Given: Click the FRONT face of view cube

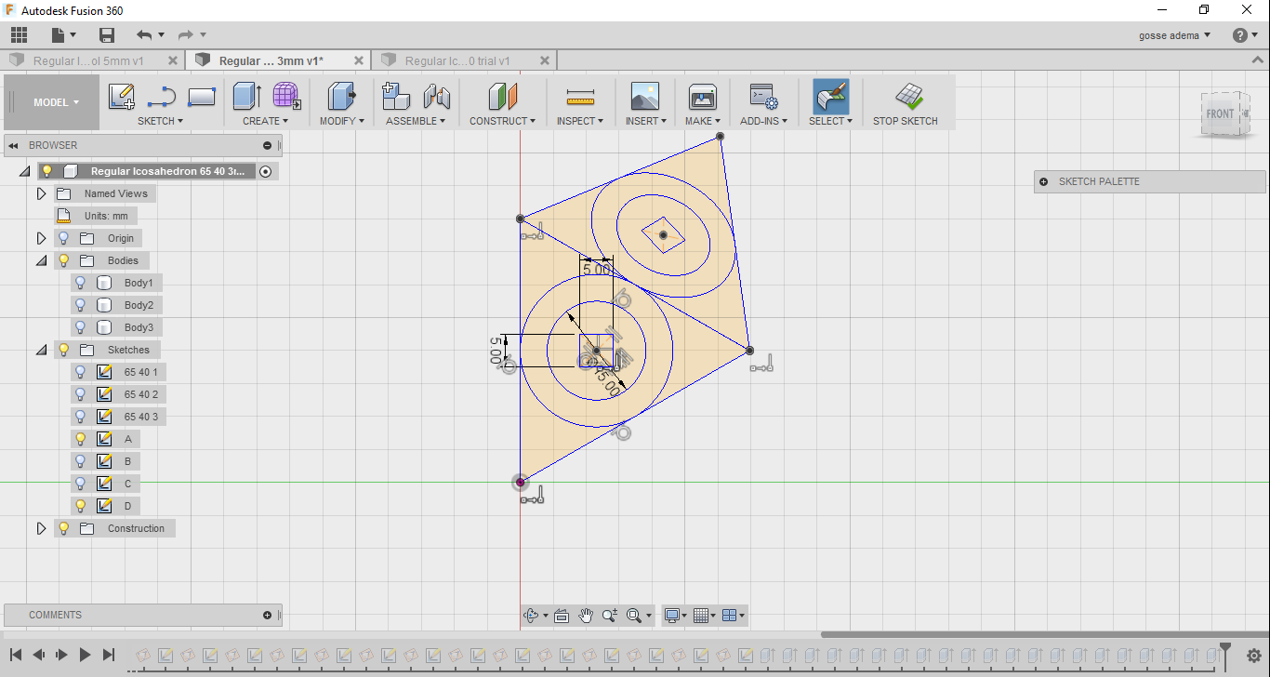Looking at the screenshot, I should 1220,114.
